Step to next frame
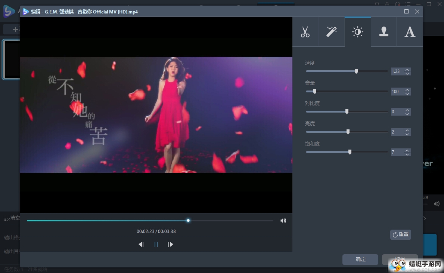Screen dimensions: 444x273 (170, 244)
